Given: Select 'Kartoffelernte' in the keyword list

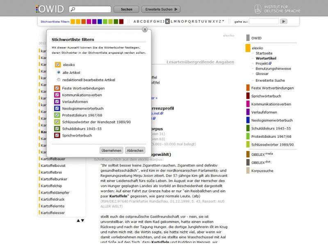Looking at the screenshot, I should coord(53,206).
